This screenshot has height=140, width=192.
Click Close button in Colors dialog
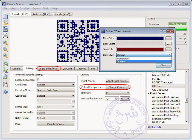tap(164, 65)
